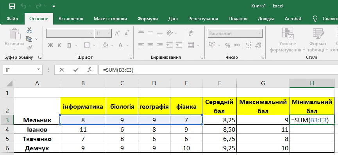The height and width of the screenshot is (155, 338).
Task: Toggle bold Ж formatting
Action: click(50, 45)
